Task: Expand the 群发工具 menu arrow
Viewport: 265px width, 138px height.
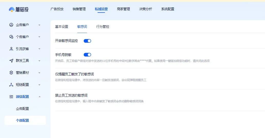Action: click(x=39, y=61)
